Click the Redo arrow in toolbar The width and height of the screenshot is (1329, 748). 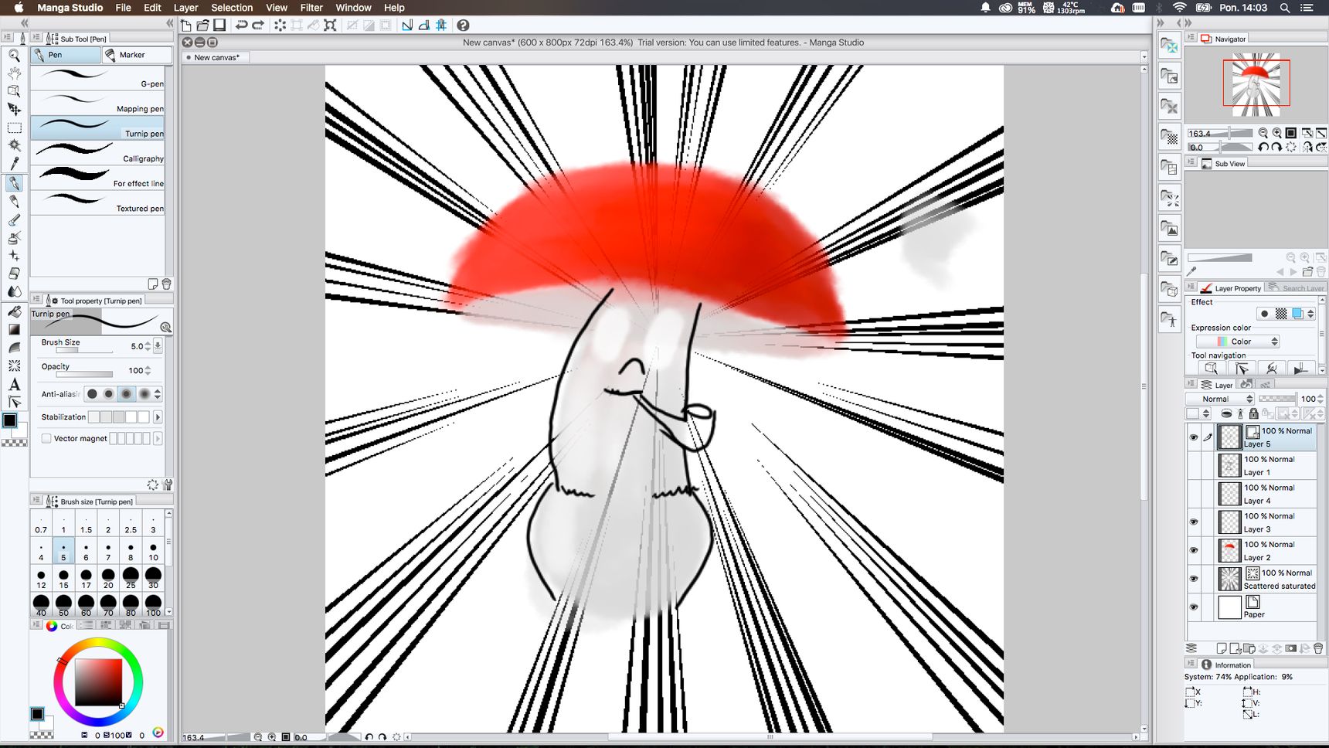258,25
